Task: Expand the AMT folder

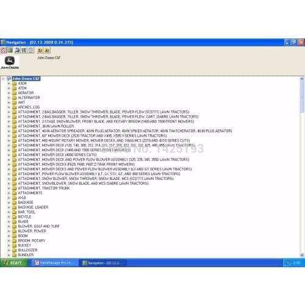Action: click(9, 102)
